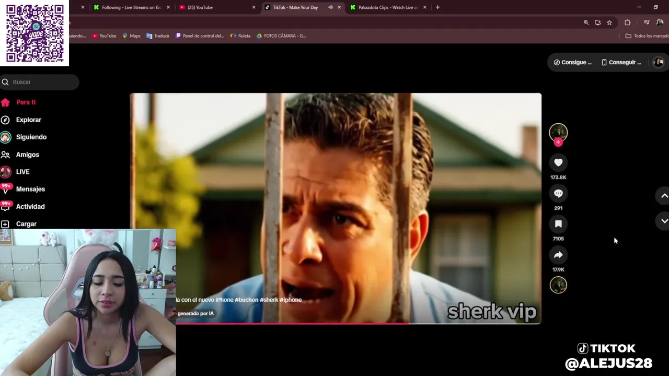Open the Panel de control bookmark
This screenshot has height=376, width=669.
(200, 36)
